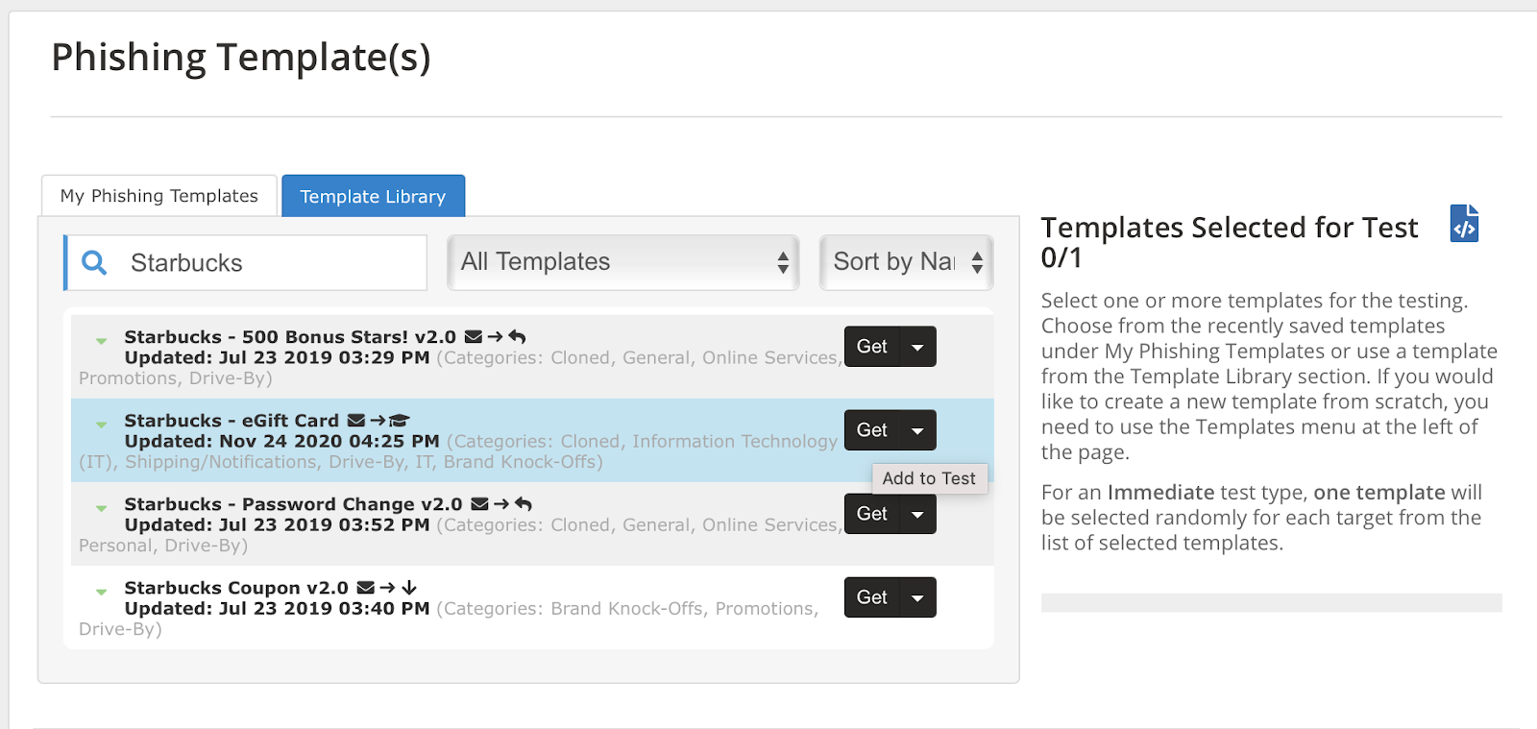The height and width of the screenshot is (729, 1537).
Task: Open the Sort by Name dropdown
Action: pyautogui.click(x=907, y=262)
